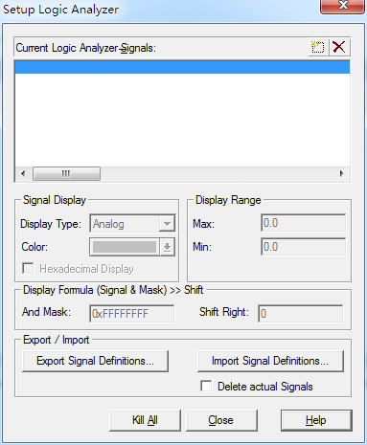This screenshot has width=367, height=445.
Task: Click the Min display range field
Action: tap(303, 247)
